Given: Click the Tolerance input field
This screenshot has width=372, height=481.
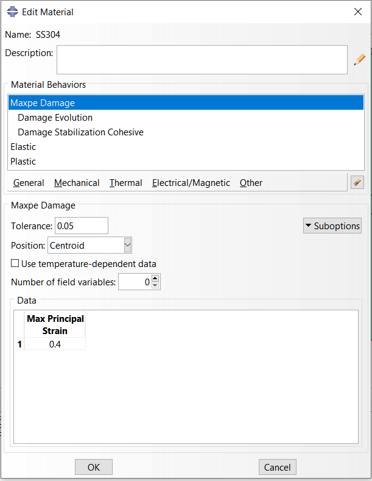Looking at the screenshot, I should click(x=81, y=226).
